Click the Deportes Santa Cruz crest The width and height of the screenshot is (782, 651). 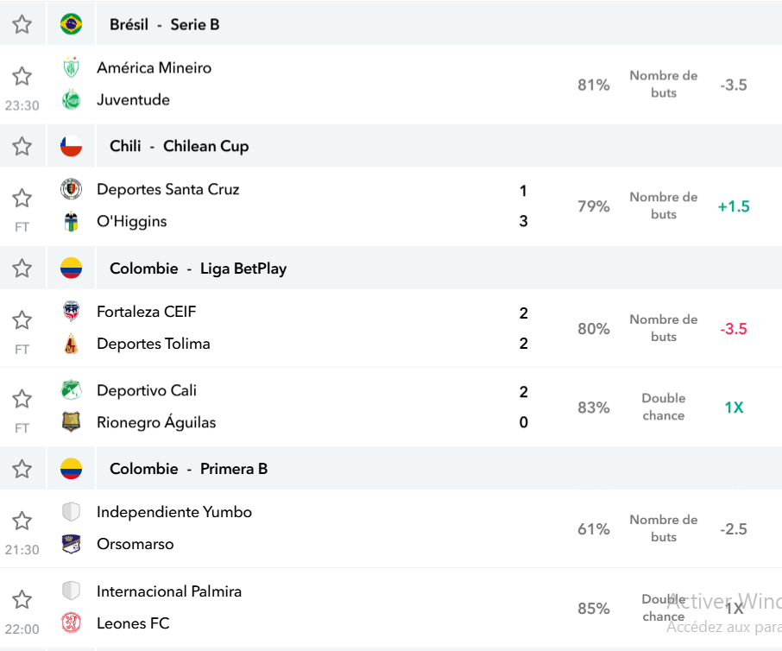click(72, 189)
